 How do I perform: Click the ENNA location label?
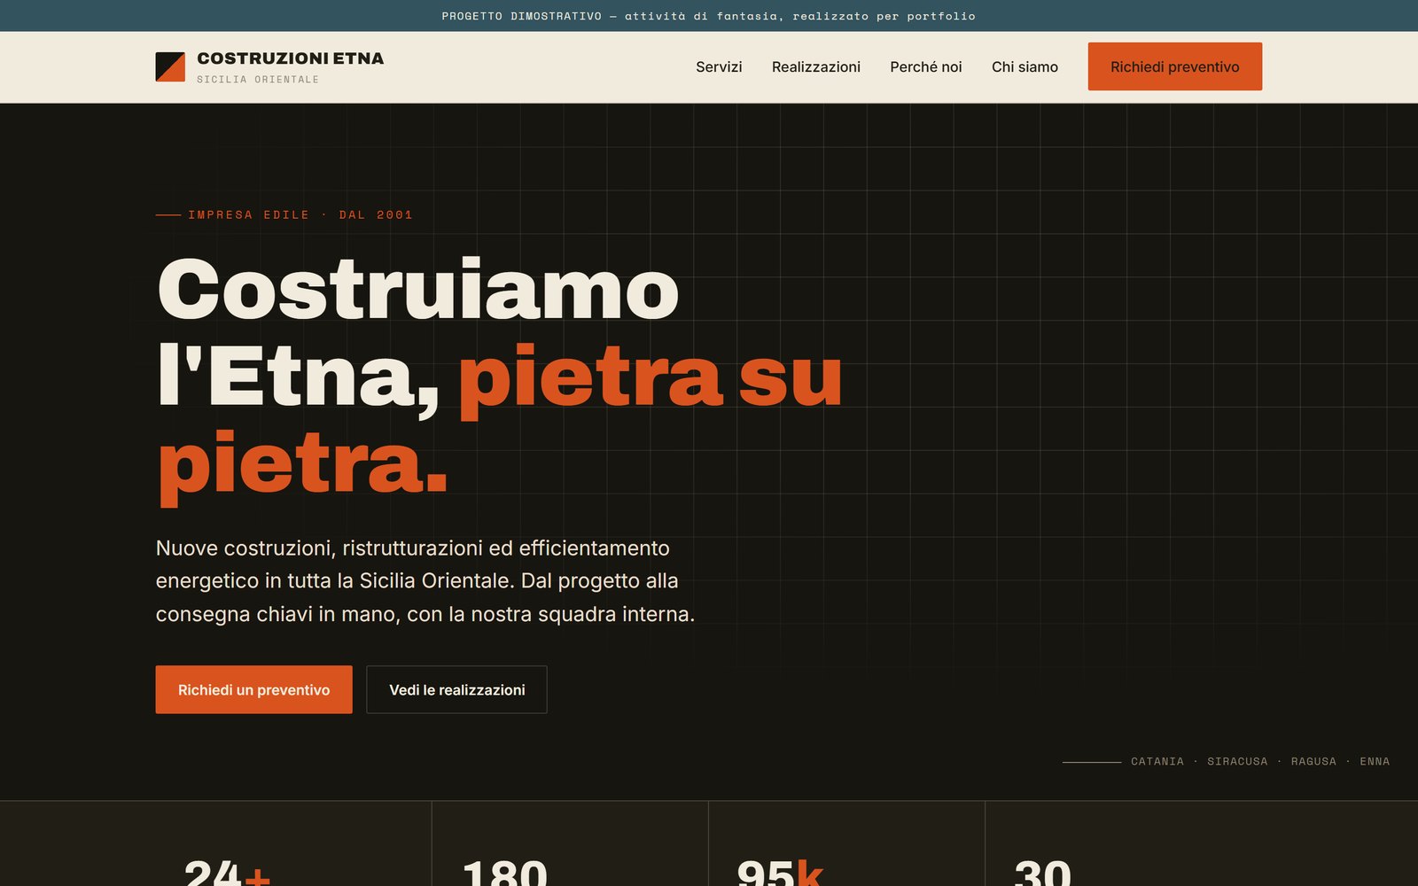[x=1375, y=761]
